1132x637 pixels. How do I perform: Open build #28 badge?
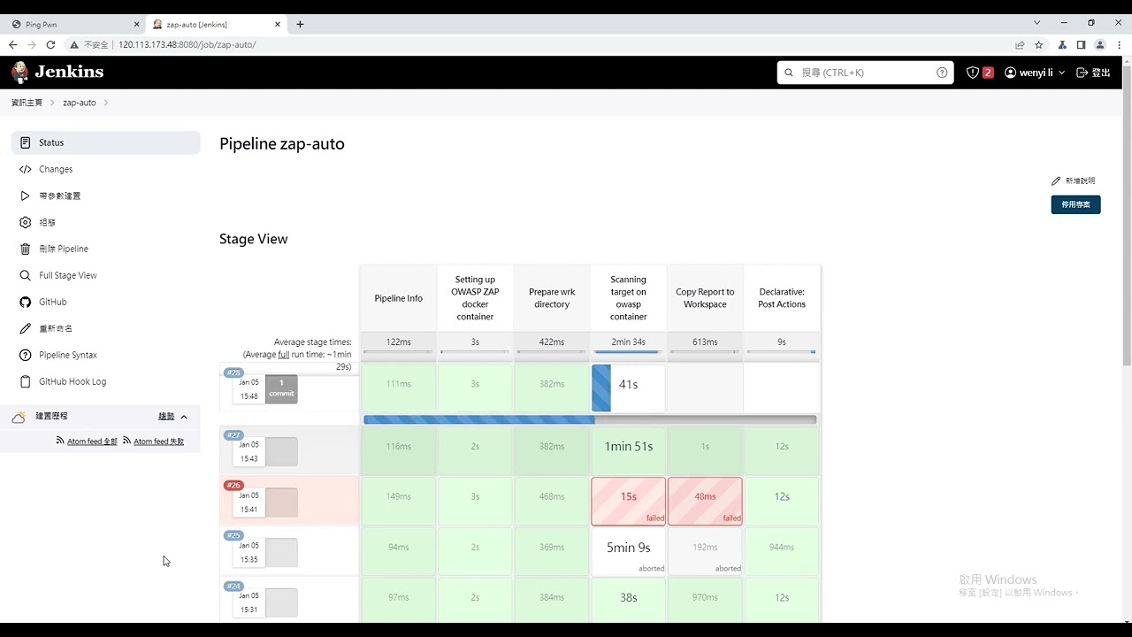(233, 372)
